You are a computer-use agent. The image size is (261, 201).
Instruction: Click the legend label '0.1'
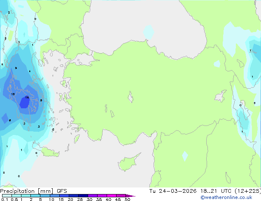(5, 199)
